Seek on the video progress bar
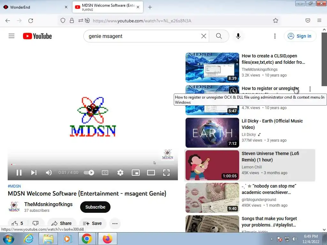This screenshot has width=327, height=245. pyautogui.click(x=93, y=164)
